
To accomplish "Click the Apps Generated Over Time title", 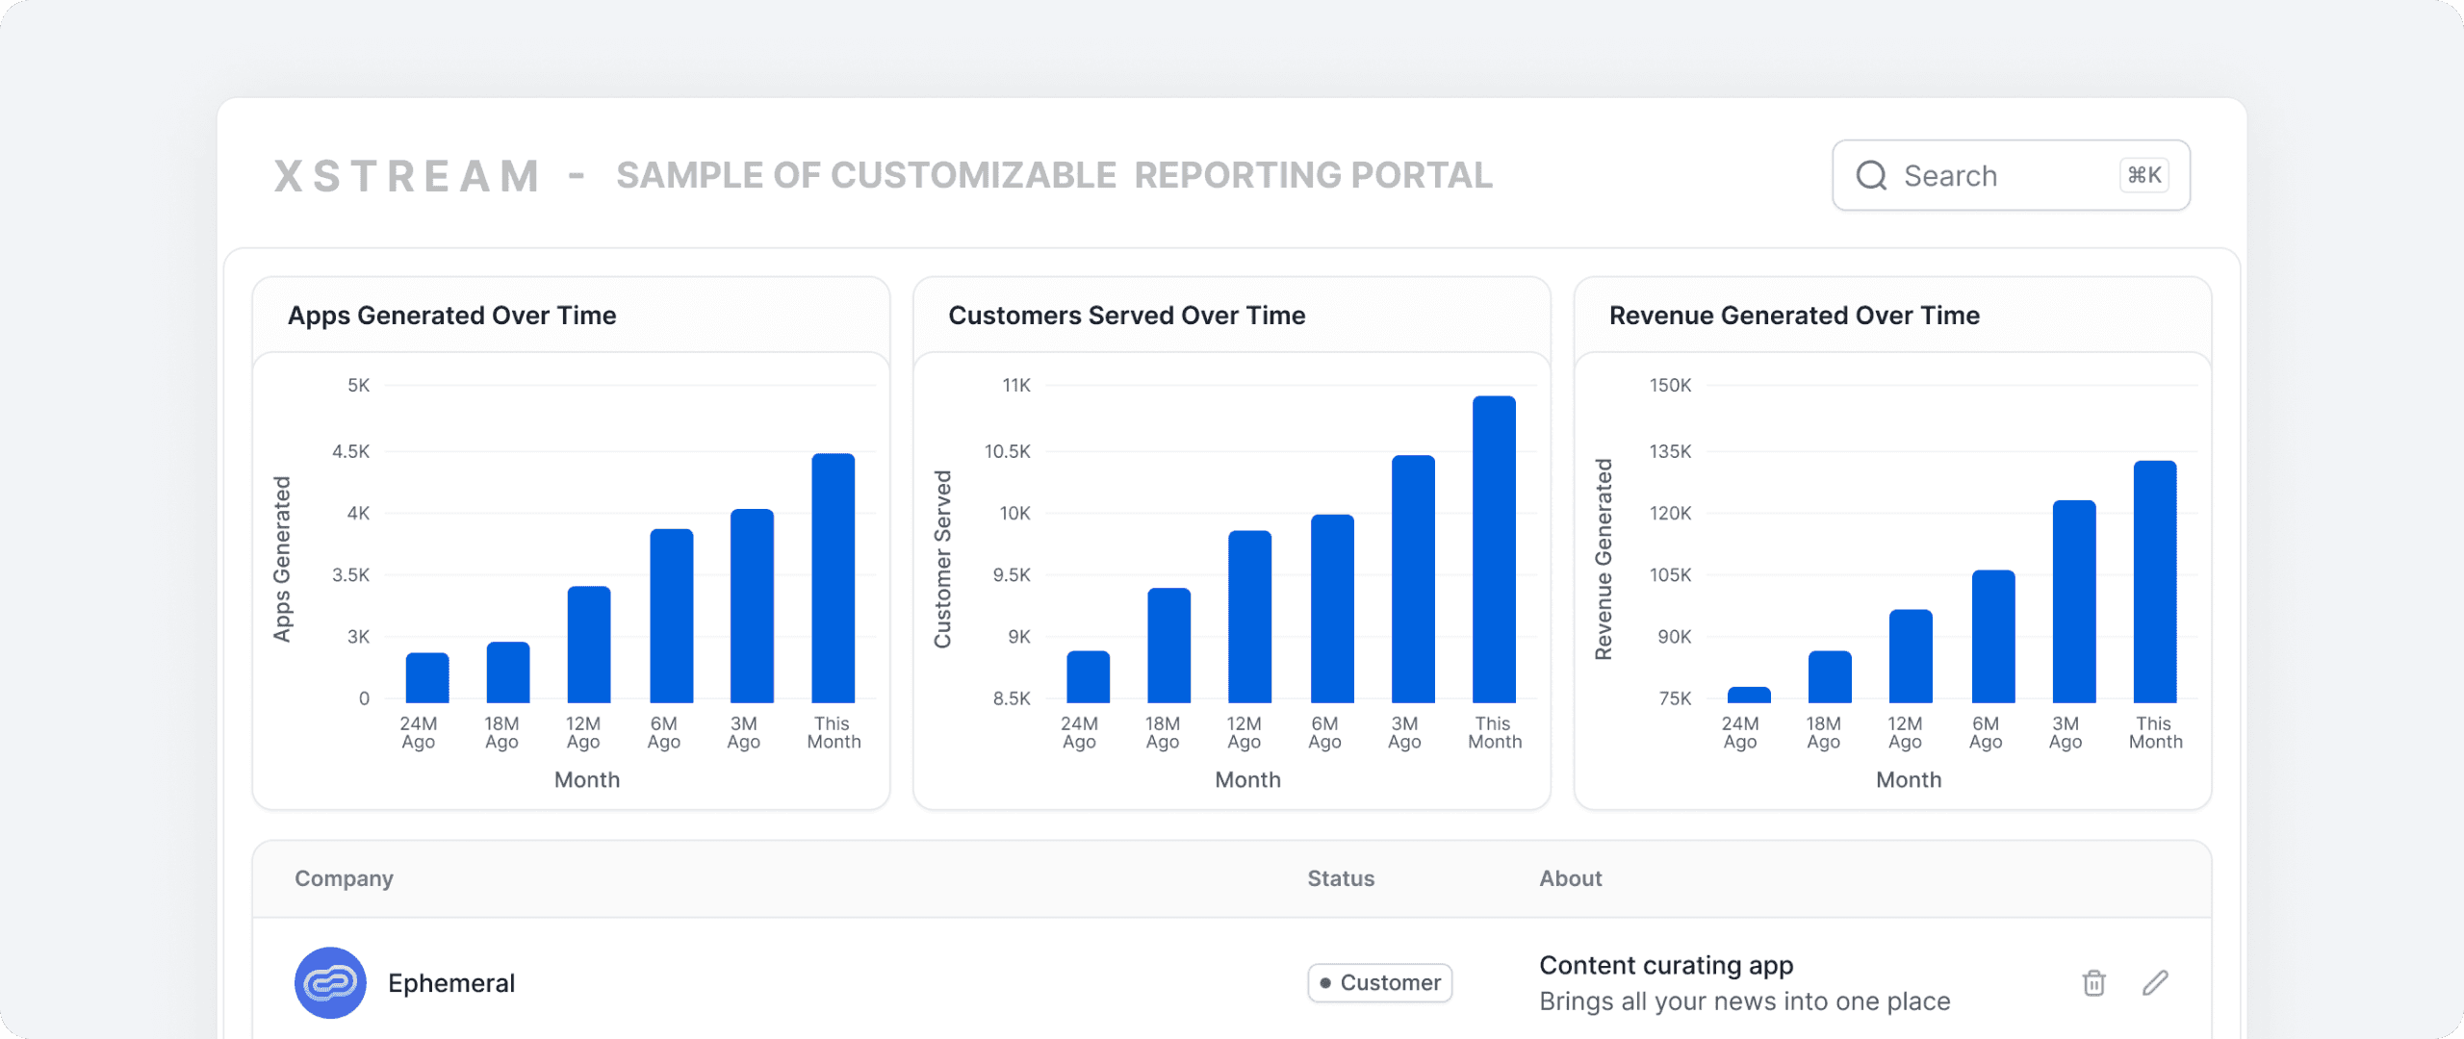I will pyautogui.click(x=451, y=316).
